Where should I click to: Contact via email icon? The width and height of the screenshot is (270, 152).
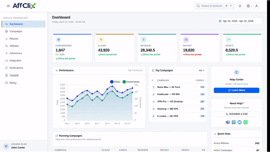[240, 122]
